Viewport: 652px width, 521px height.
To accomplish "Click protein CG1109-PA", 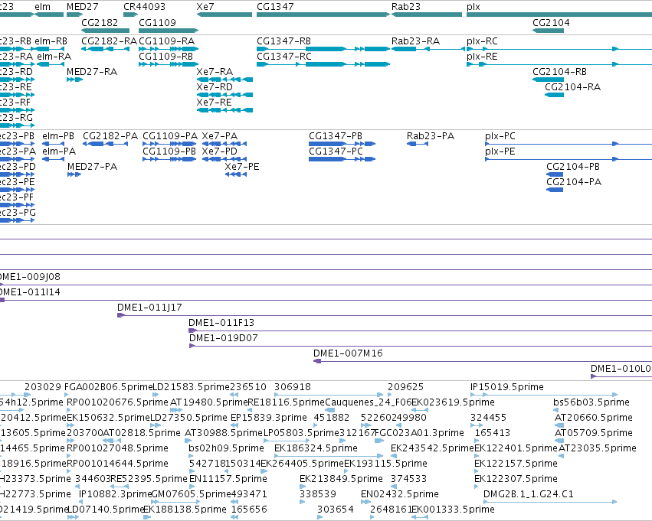I will pyautogui.click(x=169, y=144).
